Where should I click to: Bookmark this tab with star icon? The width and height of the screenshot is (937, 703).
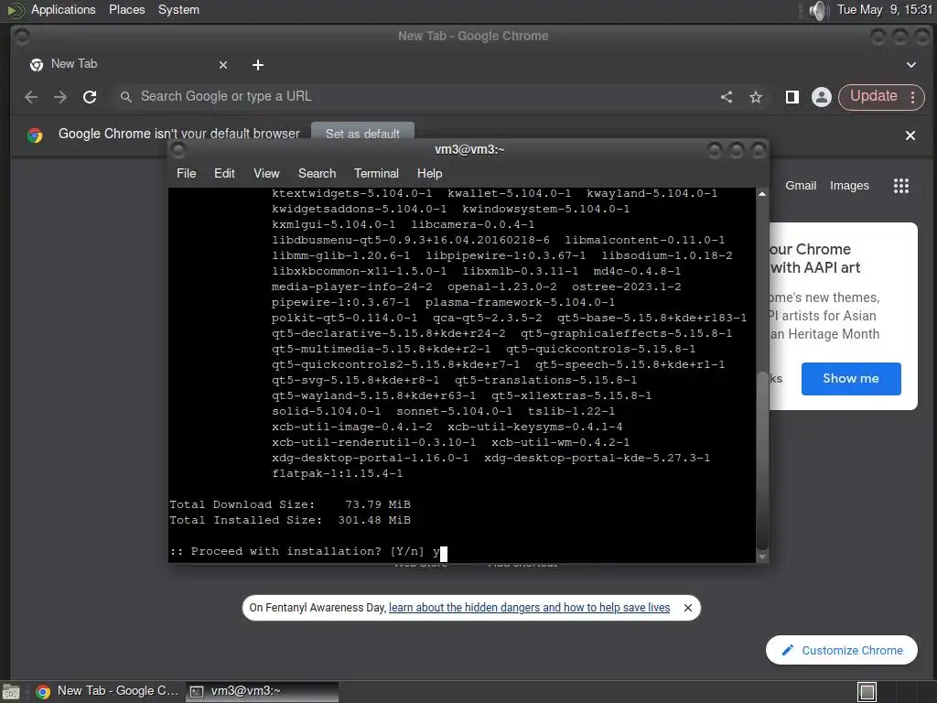coord(756,97)
